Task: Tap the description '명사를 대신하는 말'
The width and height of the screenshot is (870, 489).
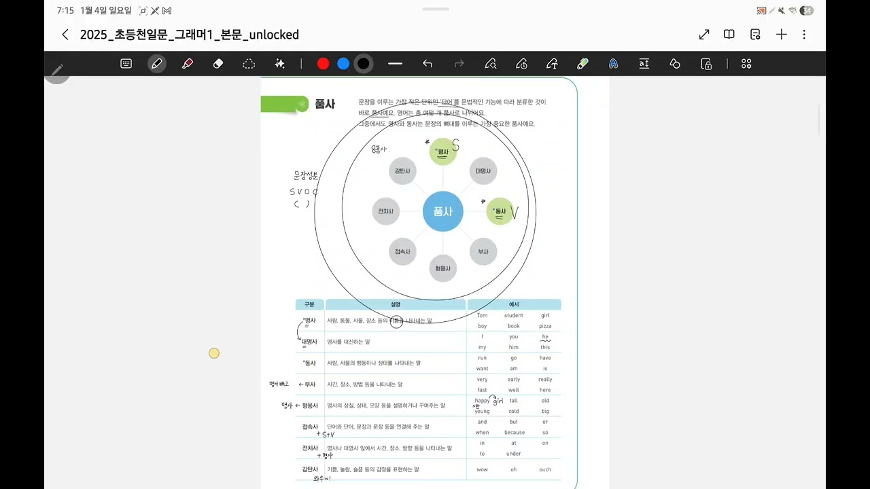Action: (x=349, y=342)
